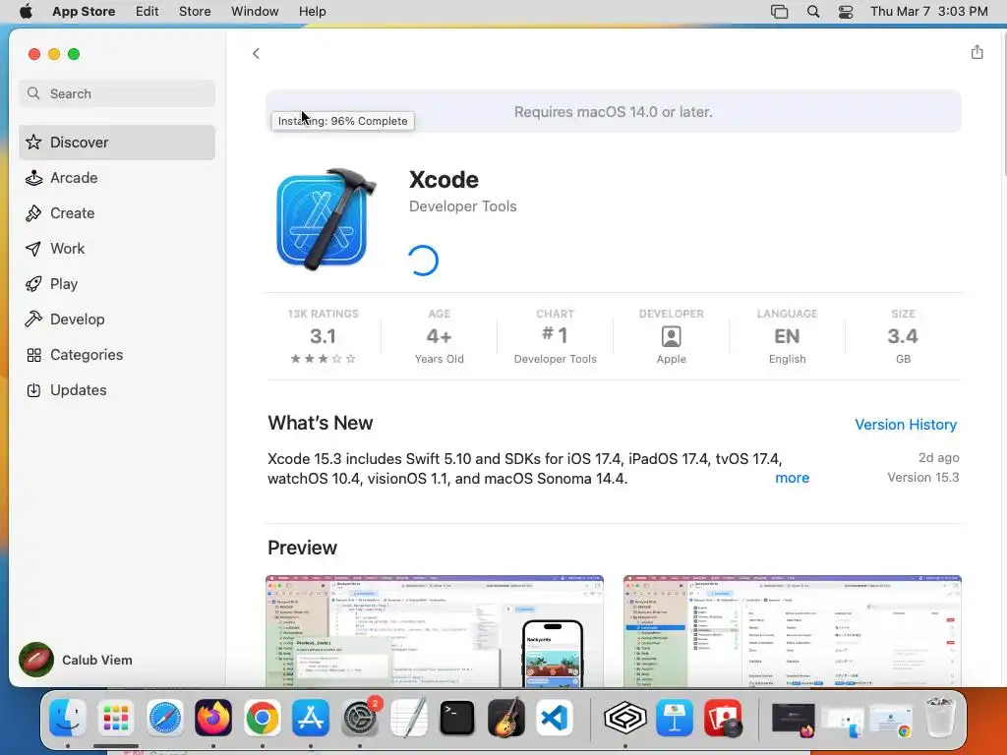Click the Calub Viem avatar picture

[36, 660]
